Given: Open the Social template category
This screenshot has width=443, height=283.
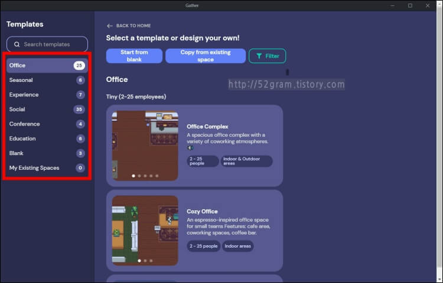Looking at the screenshot, I should [47, 109].
